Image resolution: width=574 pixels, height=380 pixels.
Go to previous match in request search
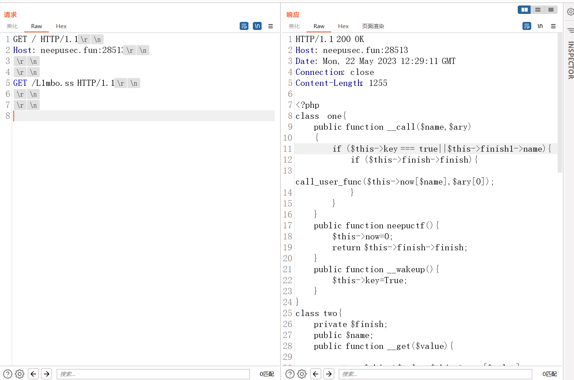pyautogui.click(x=33, y=374)
